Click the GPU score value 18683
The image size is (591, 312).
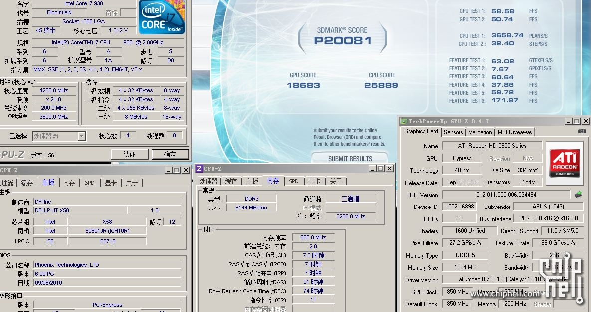(x=303, y=85)
